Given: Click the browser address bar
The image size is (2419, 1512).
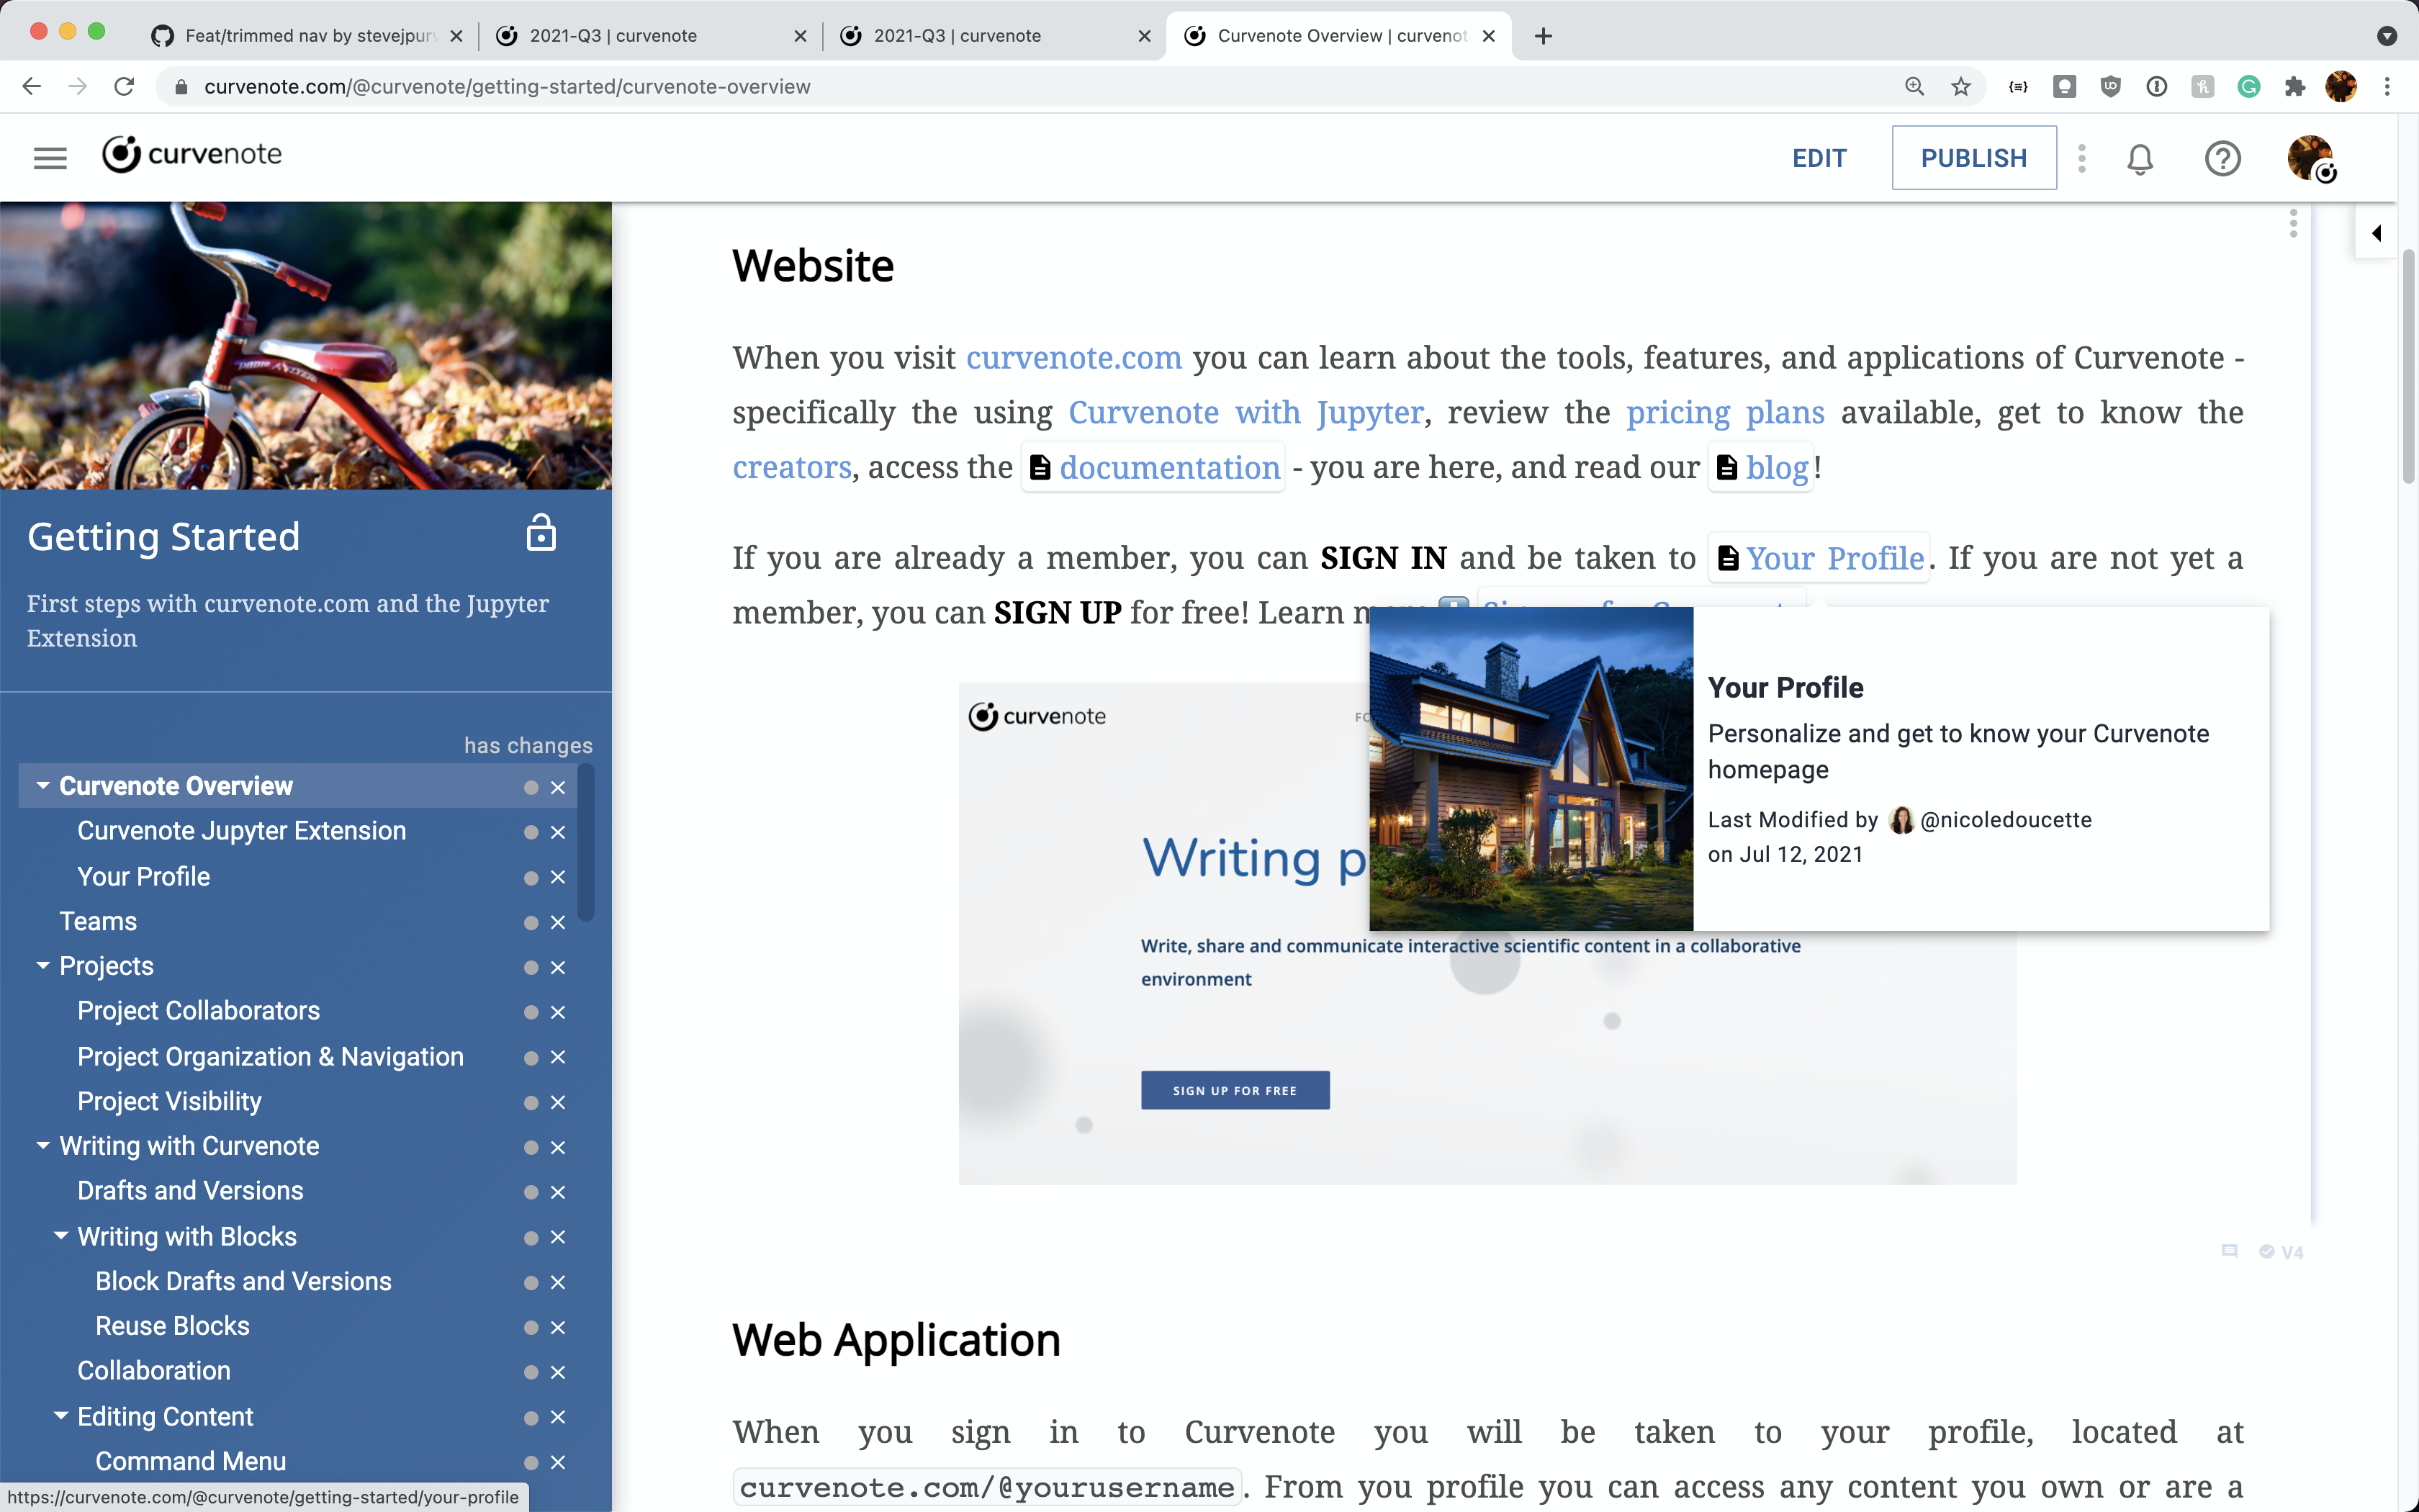Looking at the screenshot, I should pos(1030,87).
